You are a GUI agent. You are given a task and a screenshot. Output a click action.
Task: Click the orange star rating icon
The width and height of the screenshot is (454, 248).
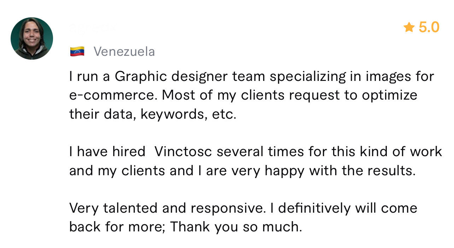click(409, 27)
